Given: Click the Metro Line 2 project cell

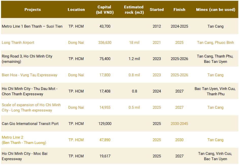Looking at the screenshot, I should click(24, 140).
